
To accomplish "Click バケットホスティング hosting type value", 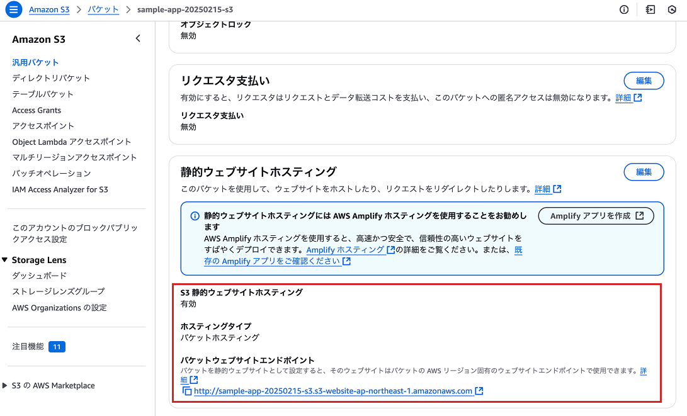I will 220,337.
